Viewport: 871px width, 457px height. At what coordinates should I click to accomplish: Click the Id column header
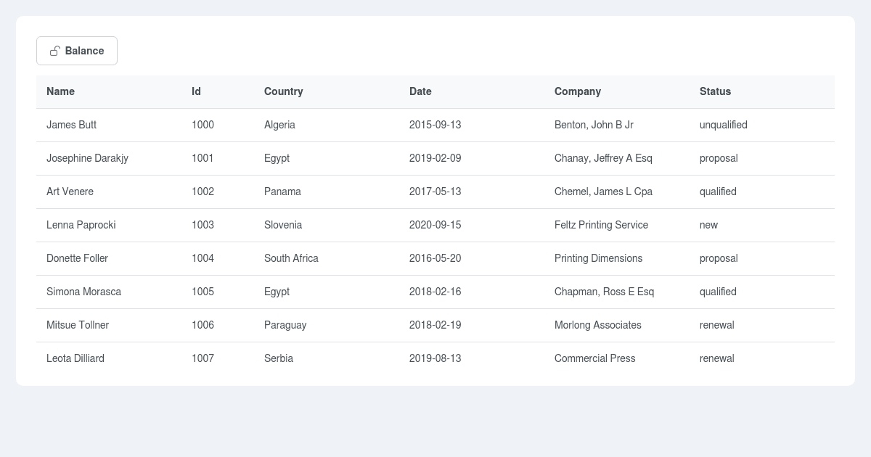click(196, 91)
